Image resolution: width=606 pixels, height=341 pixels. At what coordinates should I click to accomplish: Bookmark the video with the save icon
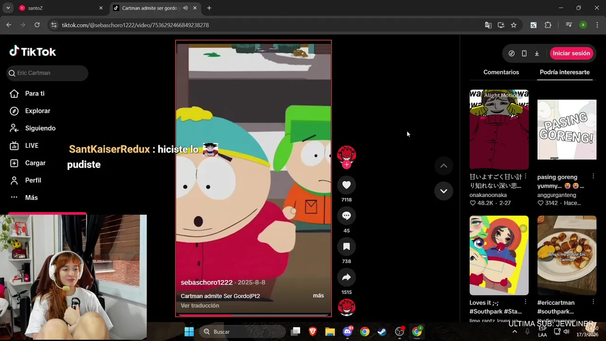(347, 246)
